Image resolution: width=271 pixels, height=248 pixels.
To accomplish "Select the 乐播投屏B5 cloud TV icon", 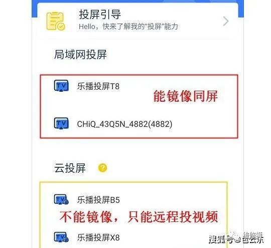I will [61, 199].
